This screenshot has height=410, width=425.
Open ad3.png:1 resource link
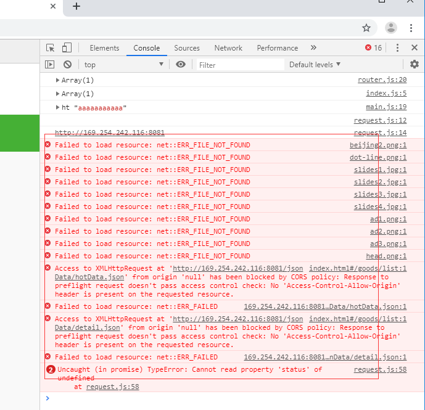point(389,244)
